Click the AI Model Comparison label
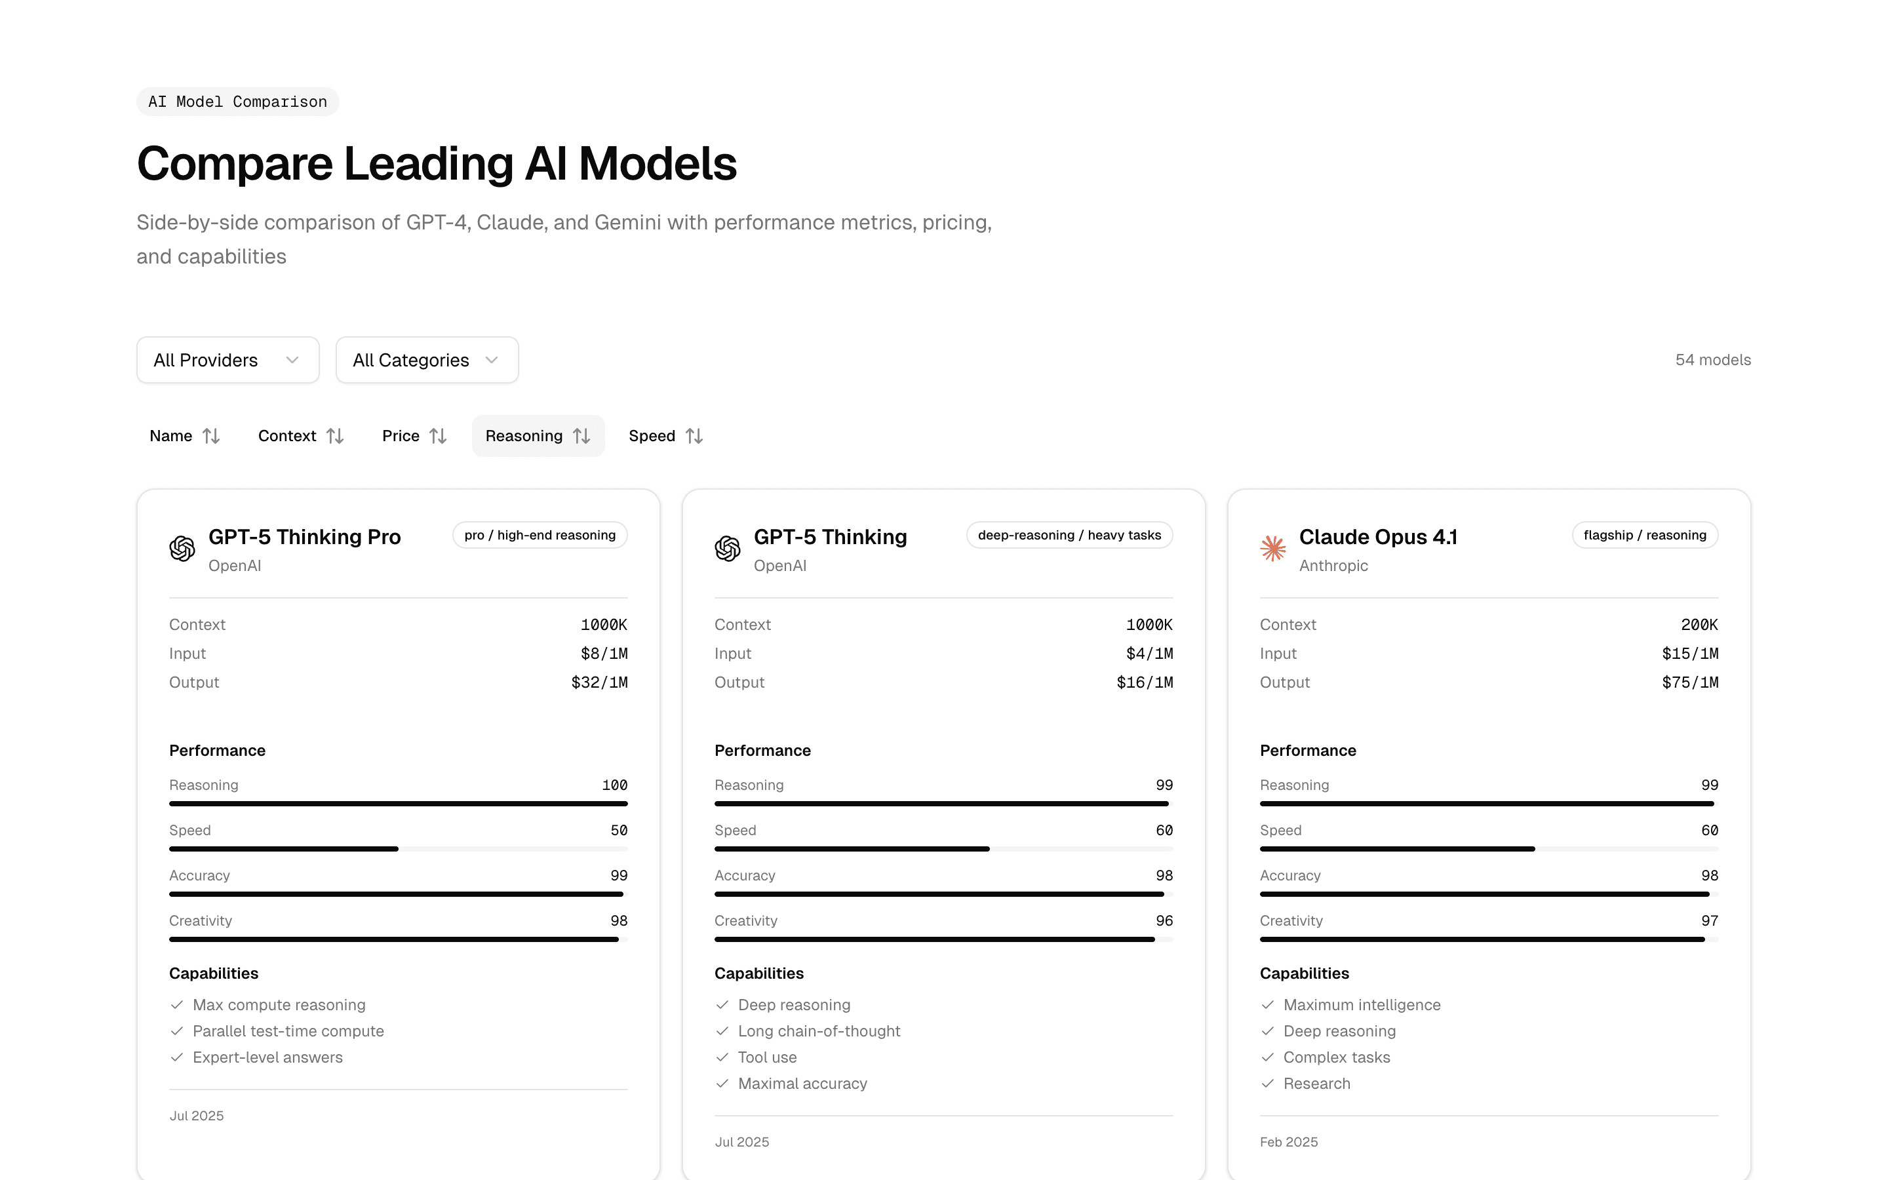 pos(237,101)
